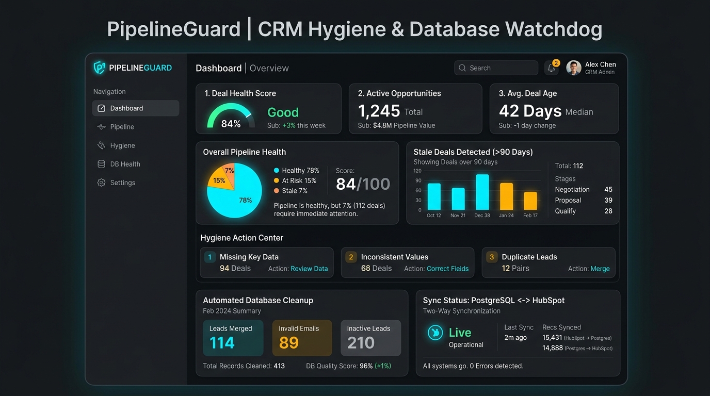The width and height of the screenshot is (710, 396).
Task: Click the Negotiation 45 stage row
Action: [584, 190]
